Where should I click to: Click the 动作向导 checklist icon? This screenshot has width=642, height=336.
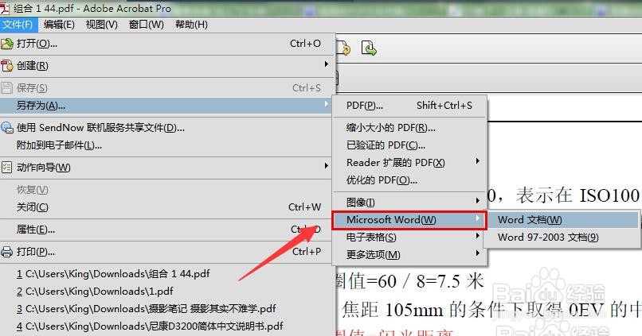[6, 167]
